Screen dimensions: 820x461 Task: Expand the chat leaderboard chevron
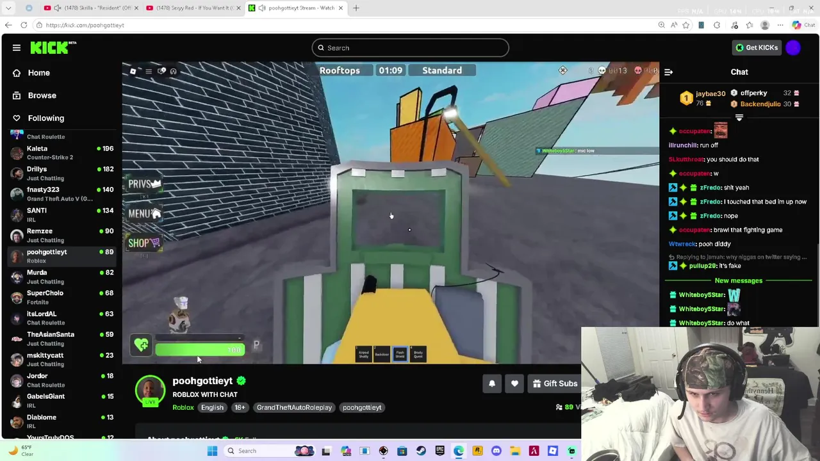pyautogui.click(x=739, y=118)
